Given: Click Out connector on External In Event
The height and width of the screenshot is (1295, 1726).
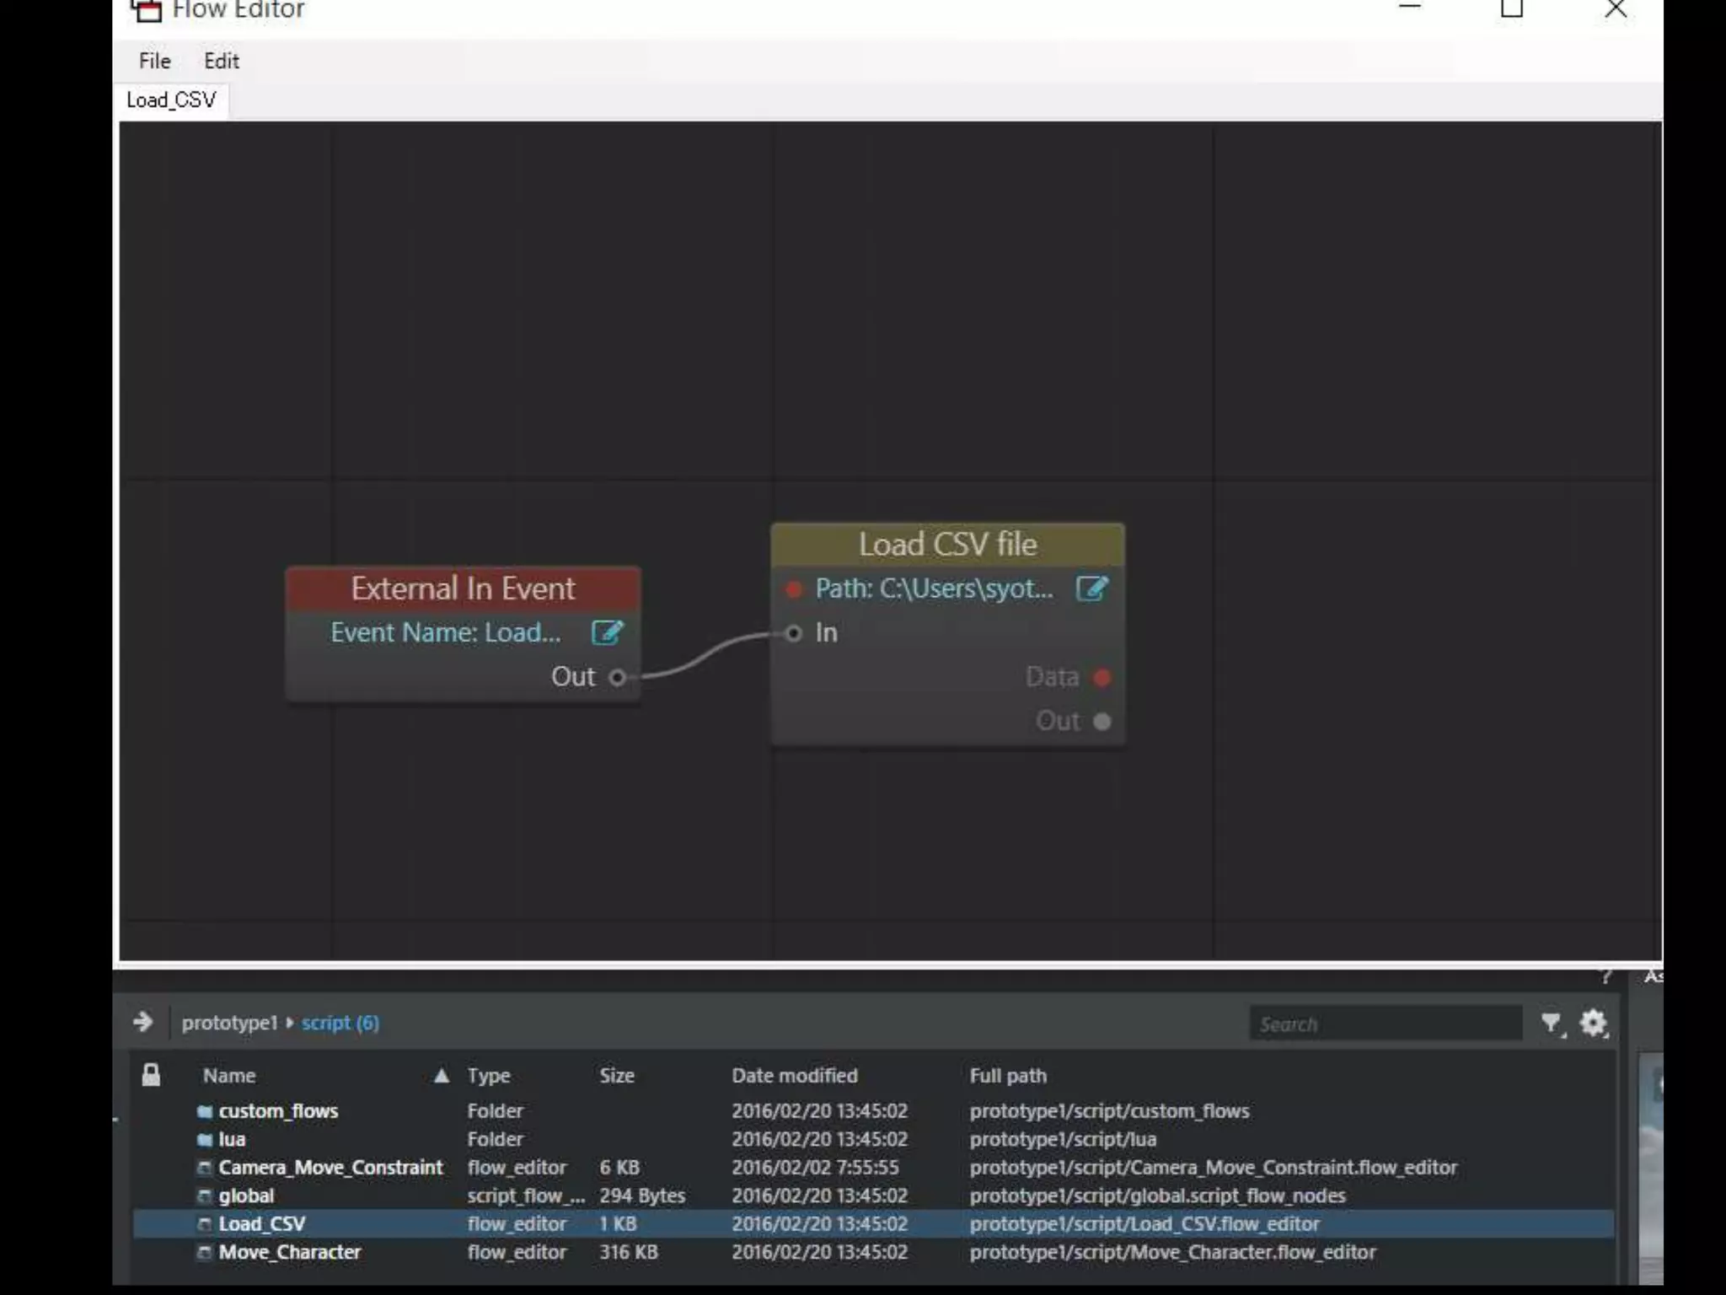Looking at the screenshot, I should (618, 677).
